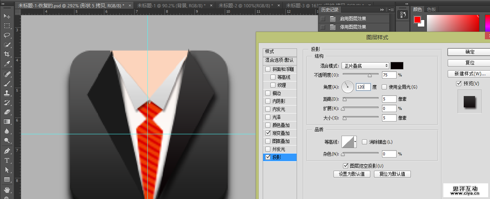Image resolution: width=490 pixels, height=199 pixels.
Task: Enable the 斜面和浮雕 style checkbox
Action: pyautogui.click(x=268, y=69)
